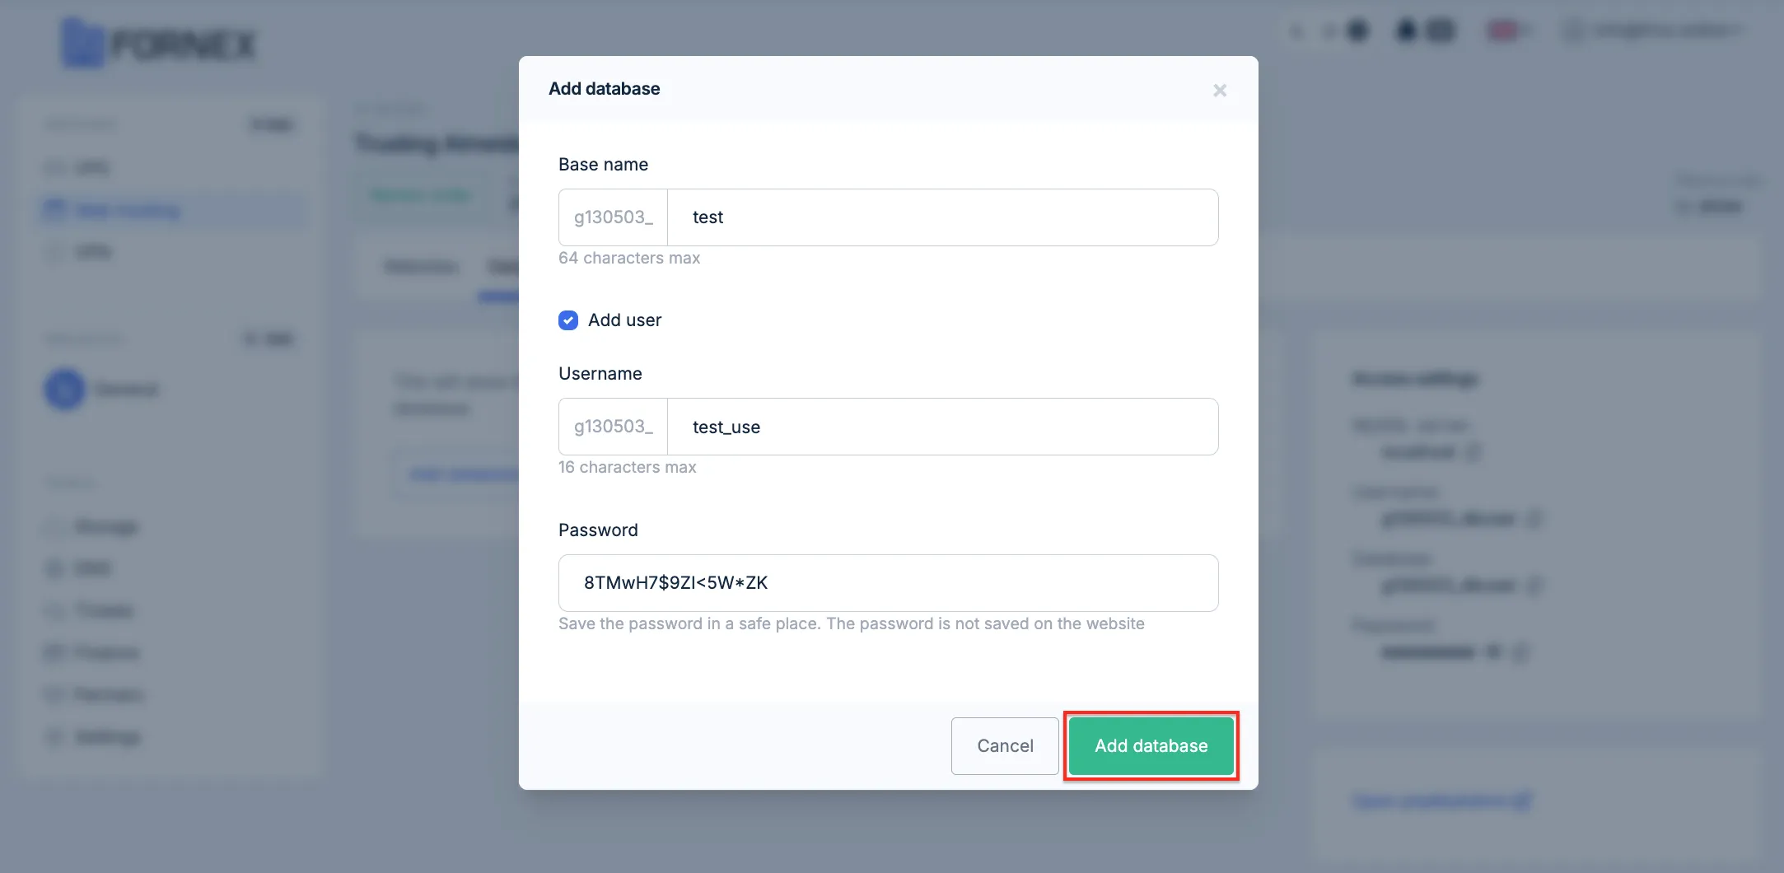
Task: Open the notifications bell icon
Action: [x=1407, y=31]
